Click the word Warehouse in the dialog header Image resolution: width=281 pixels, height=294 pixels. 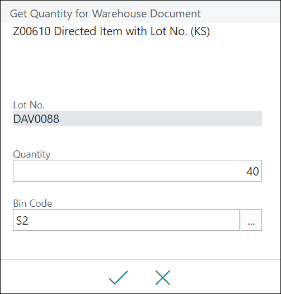[119, 13]
